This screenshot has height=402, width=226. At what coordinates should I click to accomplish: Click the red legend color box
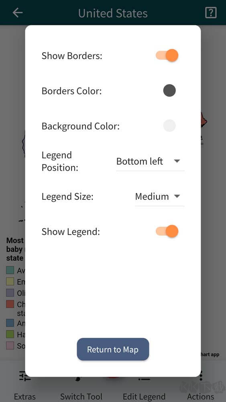click(x=10, y=304)
